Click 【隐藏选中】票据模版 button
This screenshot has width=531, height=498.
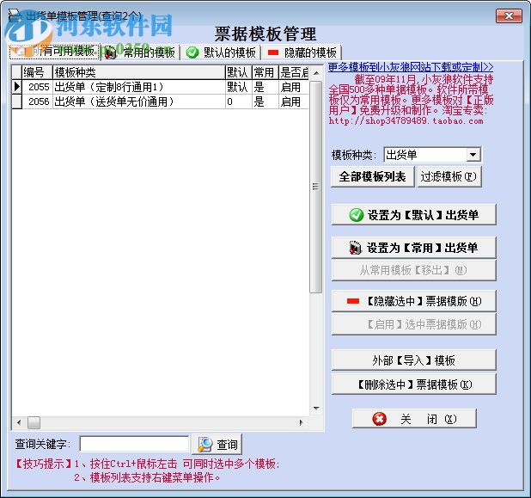click(x=414, y=301)
